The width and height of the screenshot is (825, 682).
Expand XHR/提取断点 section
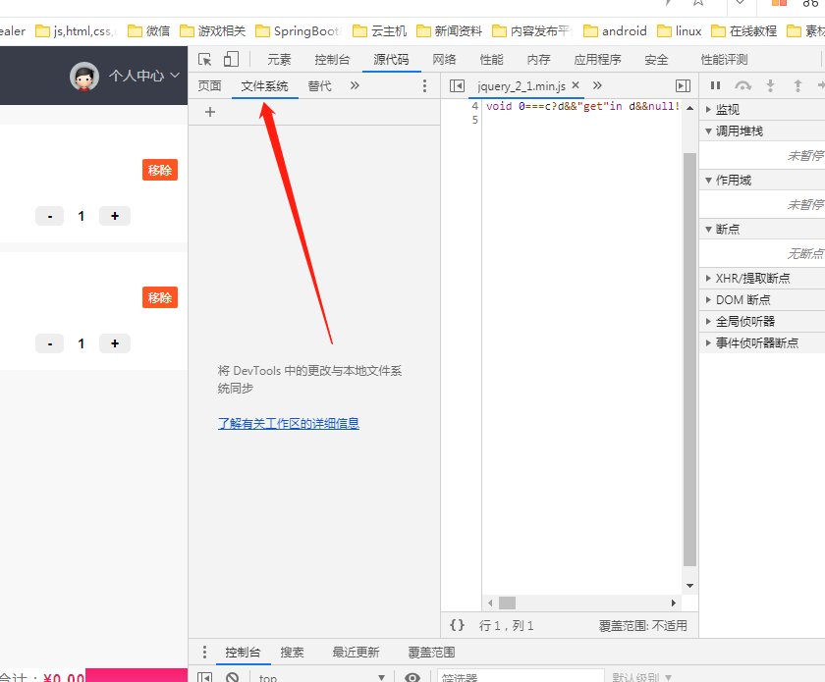pos(762,278)
